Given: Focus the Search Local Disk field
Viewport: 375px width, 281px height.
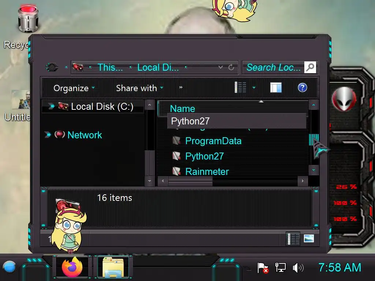Looking at the screenshot, I should (x=273, y=67).
